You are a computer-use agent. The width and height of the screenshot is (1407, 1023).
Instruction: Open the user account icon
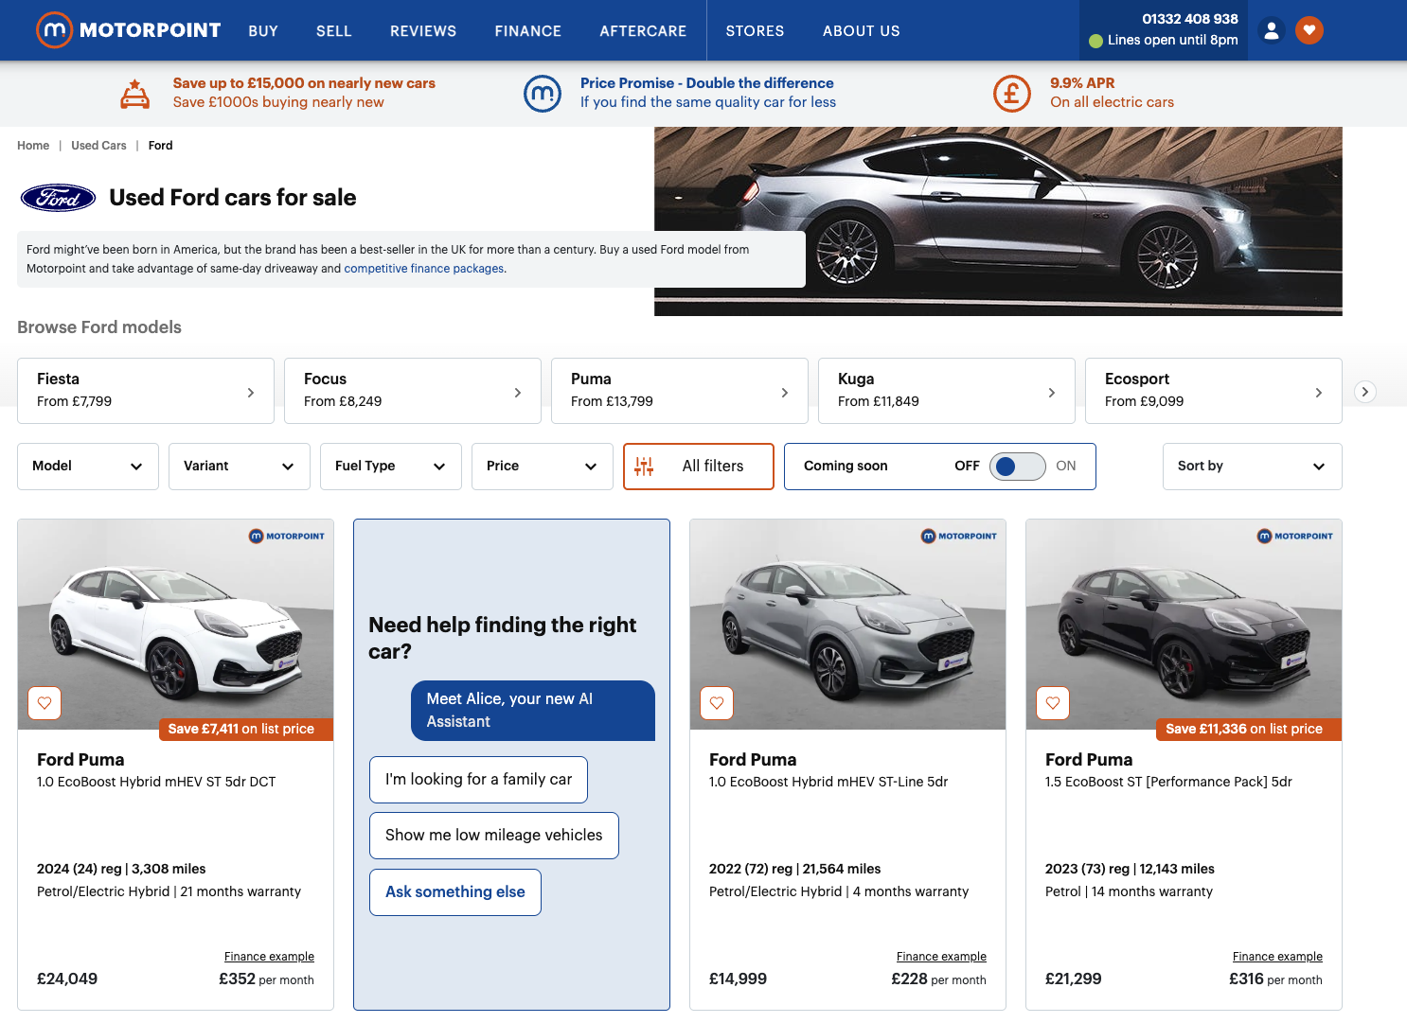point(1272,30)
